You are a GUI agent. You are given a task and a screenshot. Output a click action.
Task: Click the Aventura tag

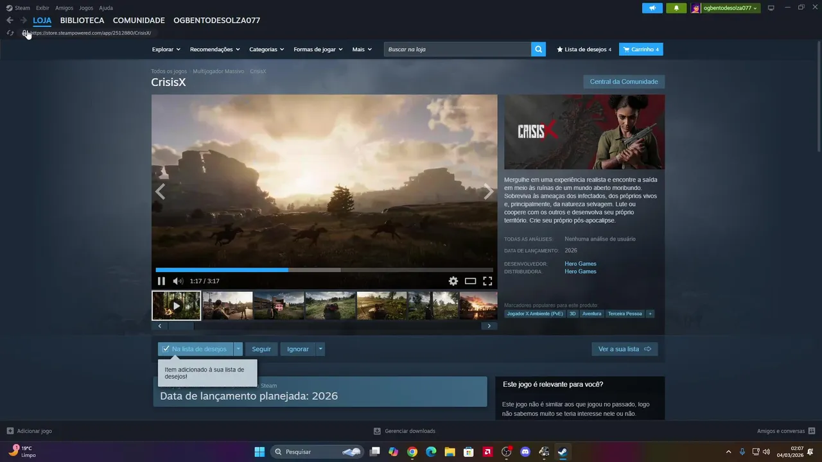(x=592, y=314)
